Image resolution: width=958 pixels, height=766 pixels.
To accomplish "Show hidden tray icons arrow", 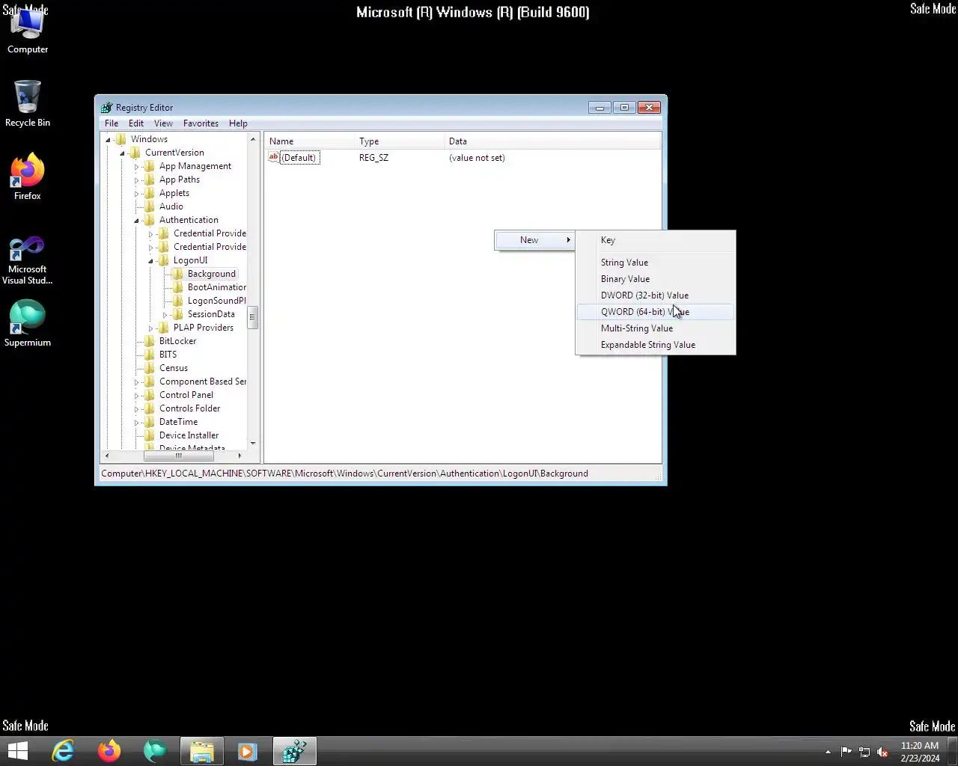I will pos(828,752).
